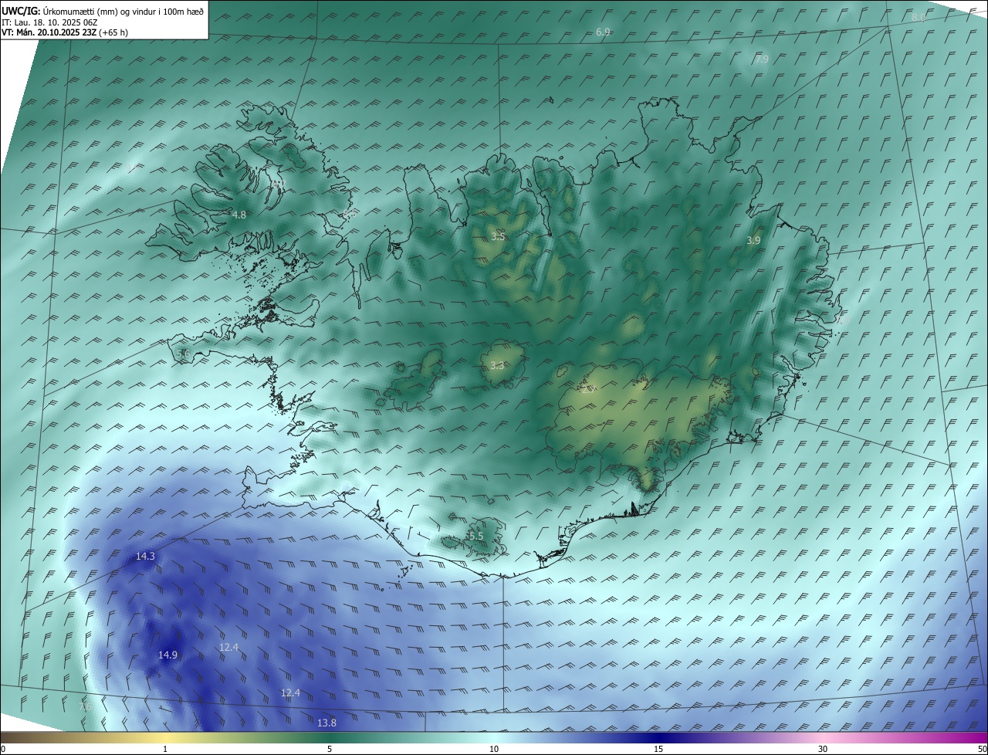988x755 pixels.
Task: Click the 50 tick label on the color scale
Action: tap(982, 749)
